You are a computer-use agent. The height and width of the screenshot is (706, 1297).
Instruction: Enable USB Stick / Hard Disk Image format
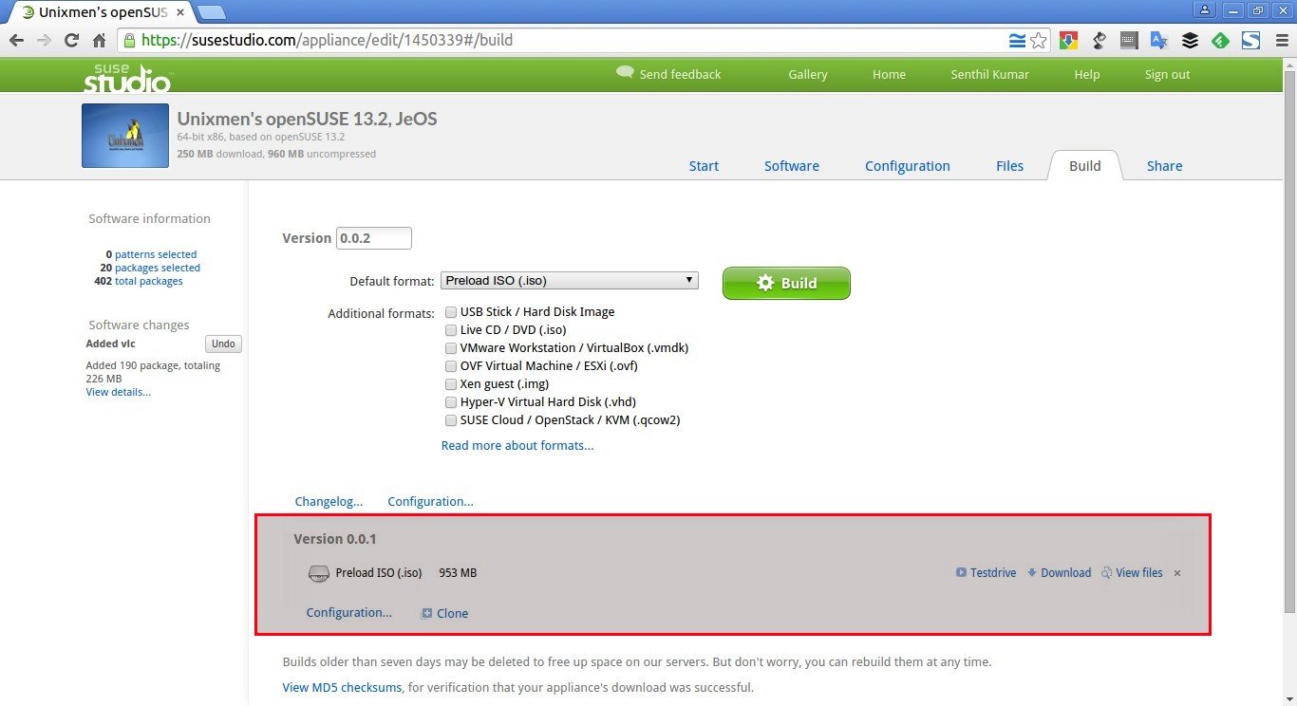click(451, 312)
